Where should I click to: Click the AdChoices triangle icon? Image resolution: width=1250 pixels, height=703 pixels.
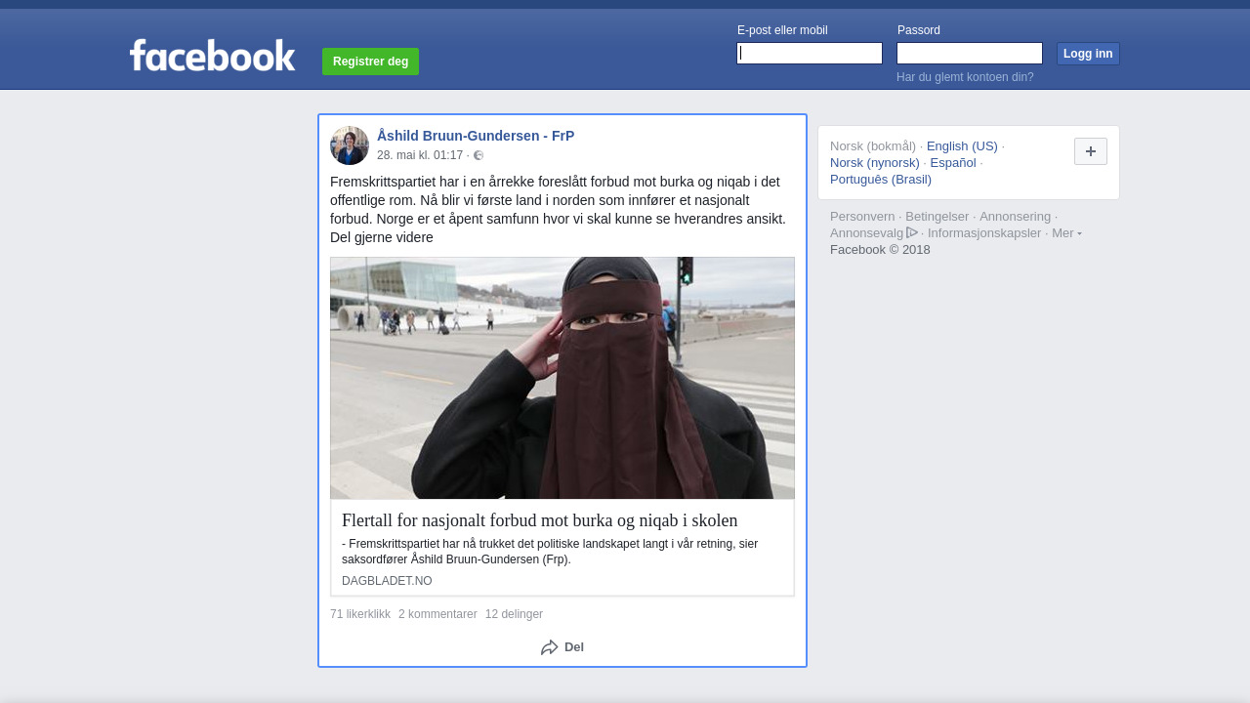point(912,232)
